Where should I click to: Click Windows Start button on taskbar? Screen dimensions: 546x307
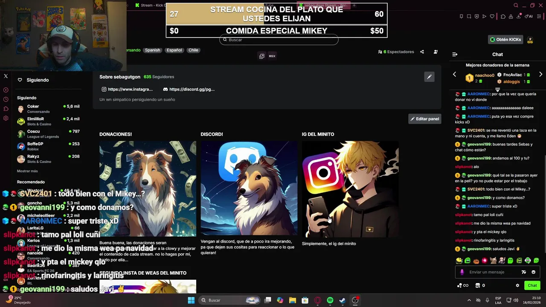point(191,300)
